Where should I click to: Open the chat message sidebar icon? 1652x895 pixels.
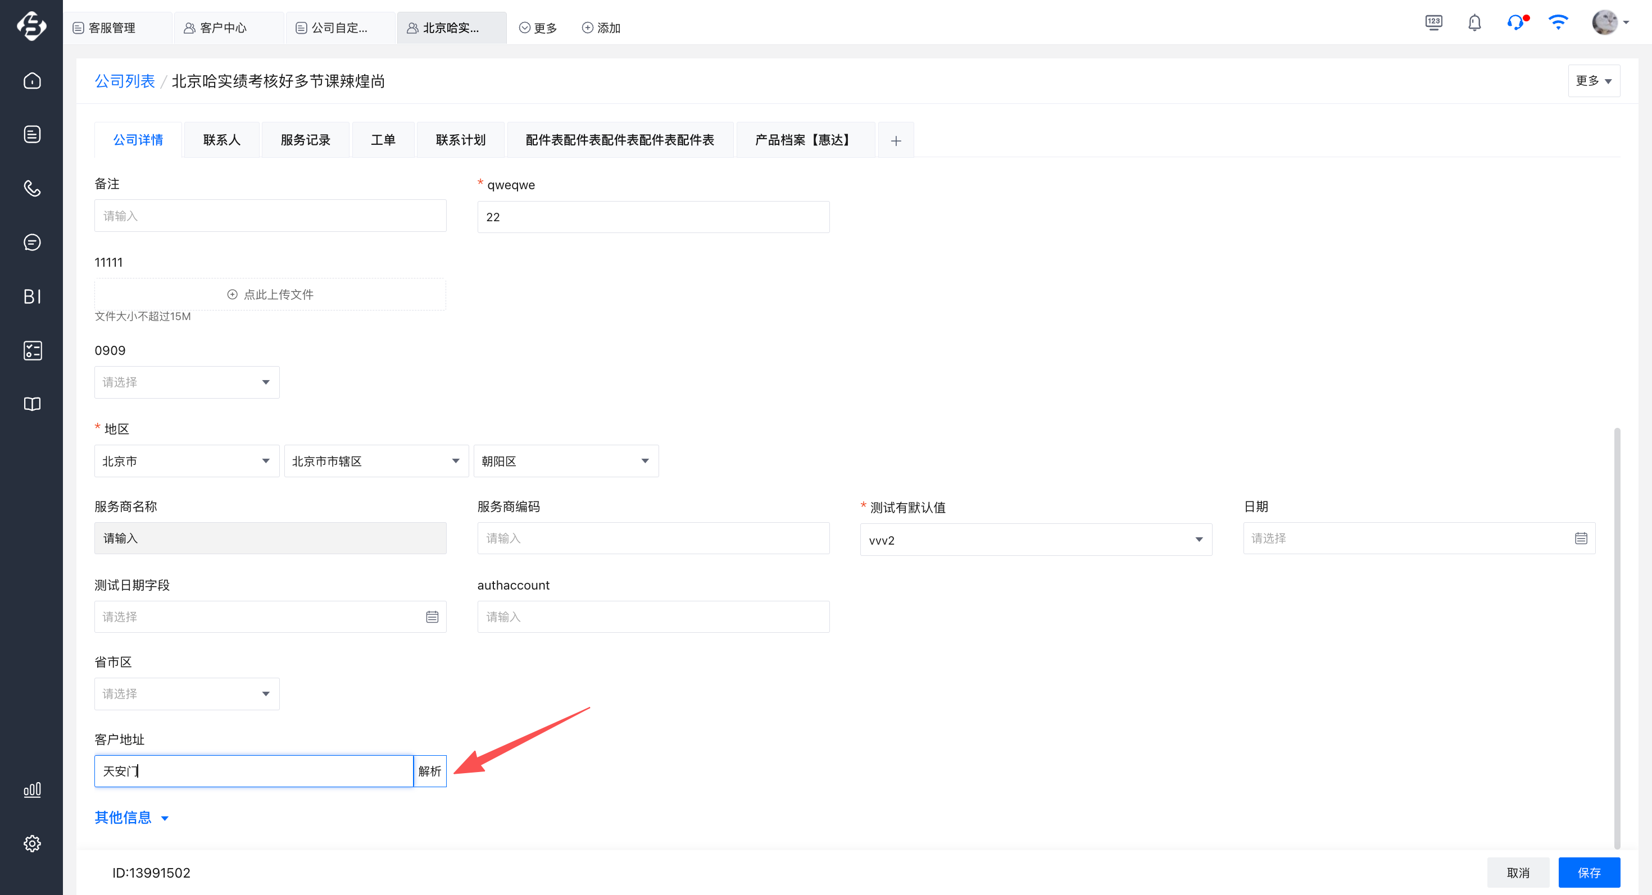pos(32,242)
